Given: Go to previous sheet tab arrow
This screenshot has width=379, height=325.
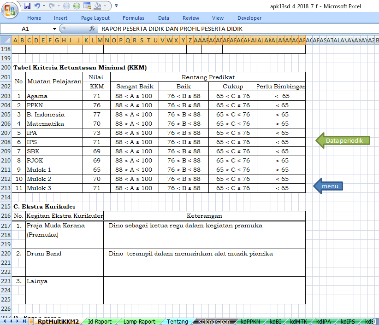Looking at the screenshot, I should coord(11,321).
